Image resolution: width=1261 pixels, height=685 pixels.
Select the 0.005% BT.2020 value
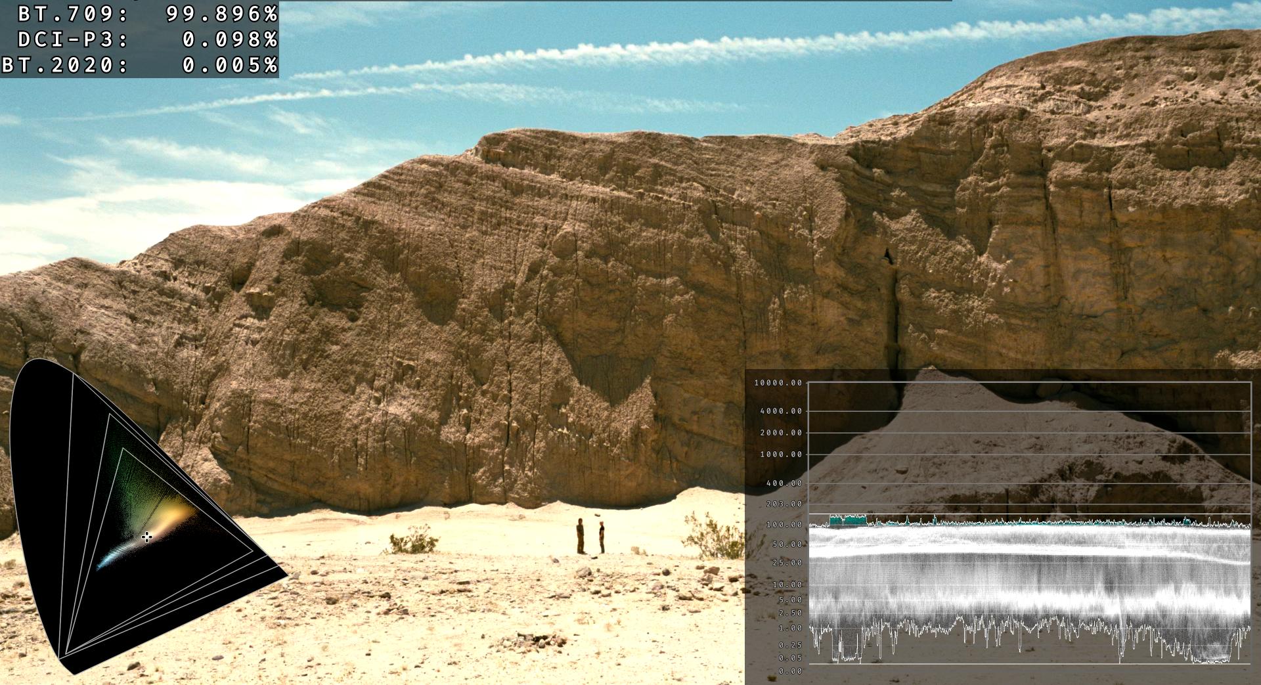(230, 65)
